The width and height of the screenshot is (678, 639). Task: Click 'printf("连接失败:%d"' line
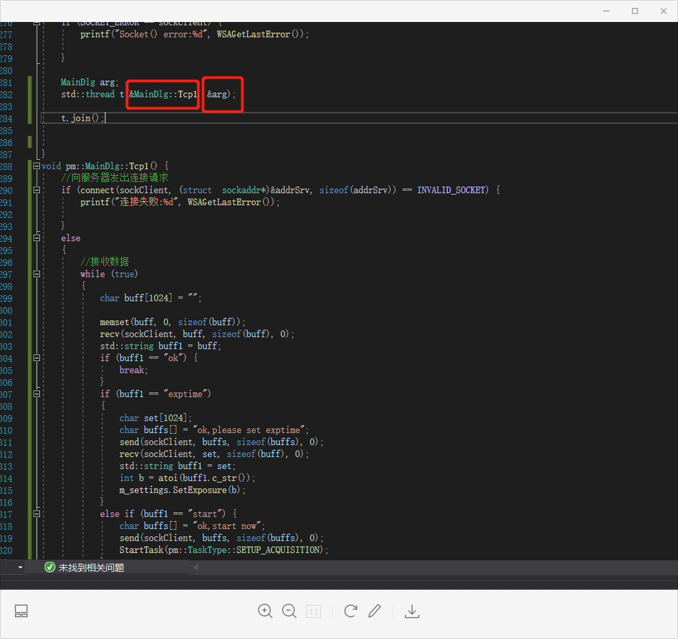point(180,202)
